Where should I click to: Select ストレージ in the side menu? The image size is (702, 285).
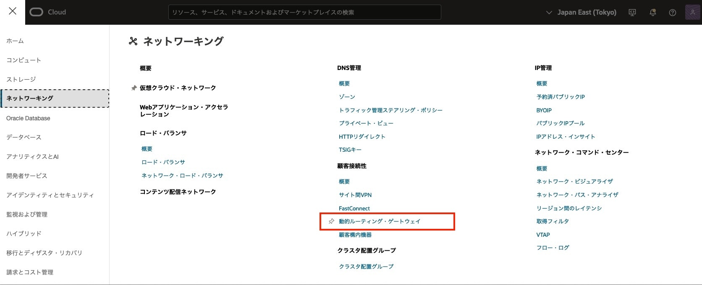tap(21, 80)
